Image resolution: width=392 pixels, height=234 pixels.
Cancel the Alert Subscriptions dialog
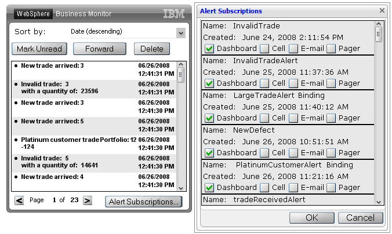(361, 218)
